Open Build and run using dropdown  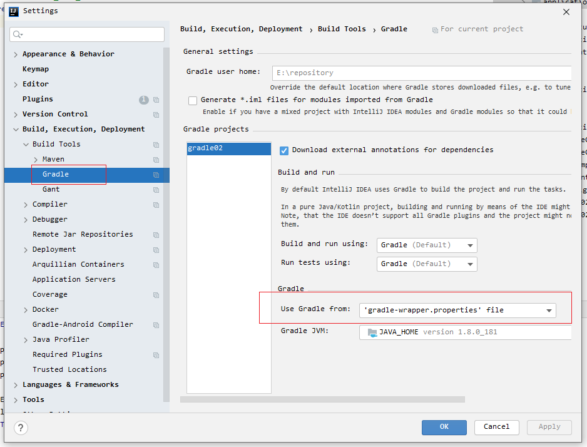[427, 245]
